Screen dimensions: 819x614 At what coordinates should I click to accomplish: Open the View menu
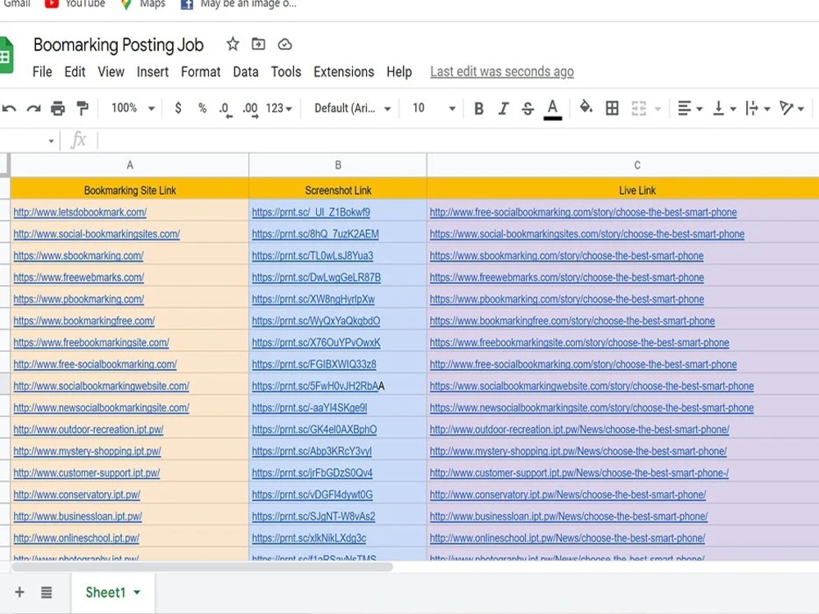(111, 71)
